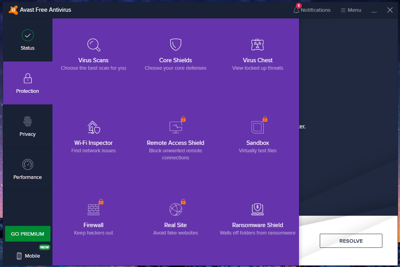Click 'View locked up threats' text
400x267 pixels.
pyautogui.click(x=258, y=68)
